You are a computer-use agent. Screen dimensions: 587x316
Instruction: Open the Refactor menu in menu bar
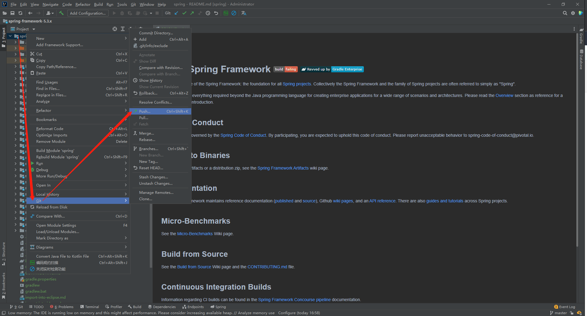click(83, 4)
